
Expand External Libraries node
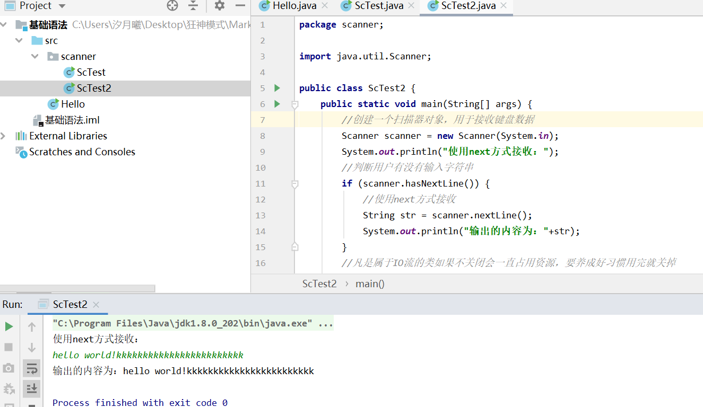(4, 136)
